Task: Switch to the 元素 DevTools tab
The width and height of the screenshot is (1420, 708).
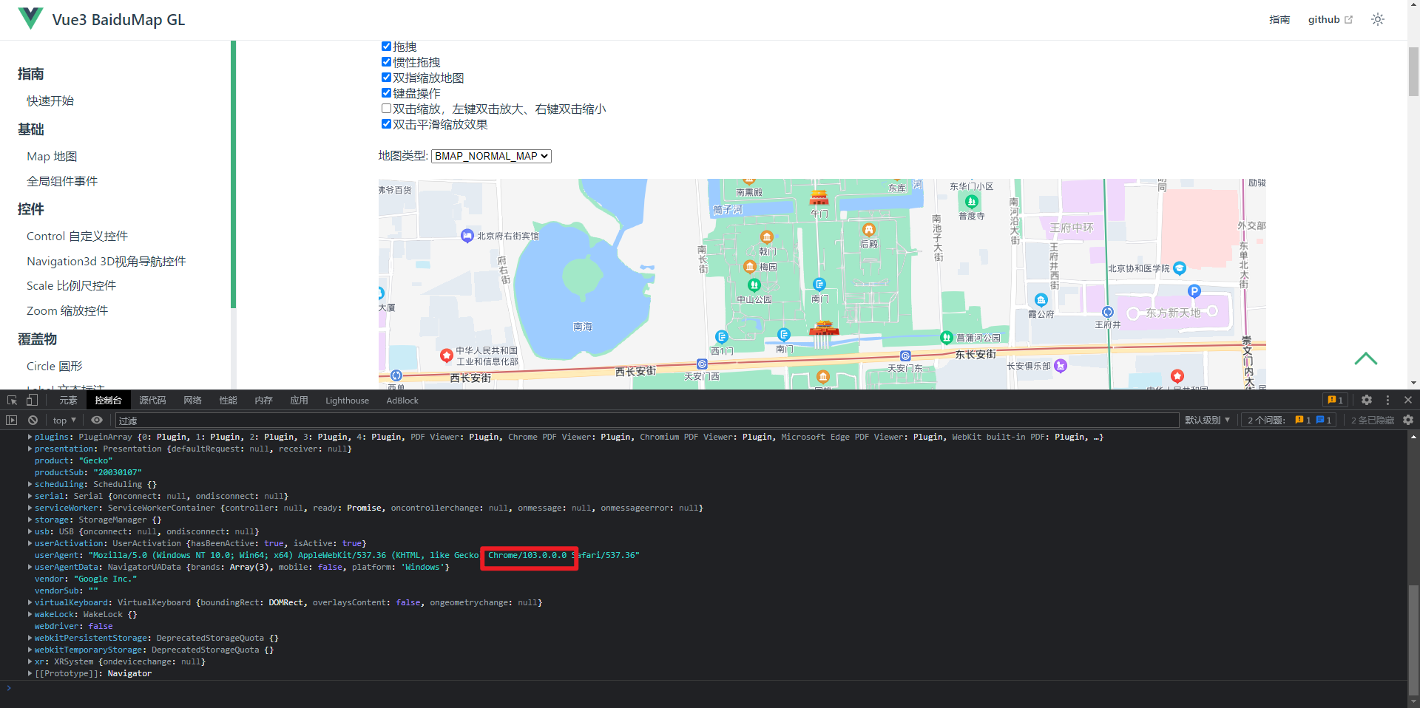Action: [x=68, y=400]
